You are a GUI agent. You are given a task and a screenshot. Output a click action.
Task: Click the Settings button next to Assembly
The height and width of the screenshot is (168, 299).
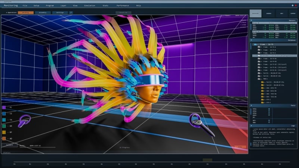[x=60, y=12]
